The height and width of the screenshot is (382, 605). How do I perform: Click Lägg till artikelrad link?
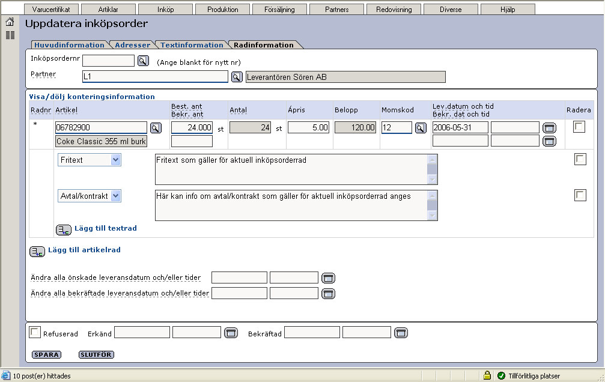point(84,250)
